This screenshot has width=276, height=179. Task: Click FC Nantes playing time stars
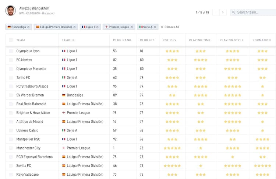[x=201, y=60]
